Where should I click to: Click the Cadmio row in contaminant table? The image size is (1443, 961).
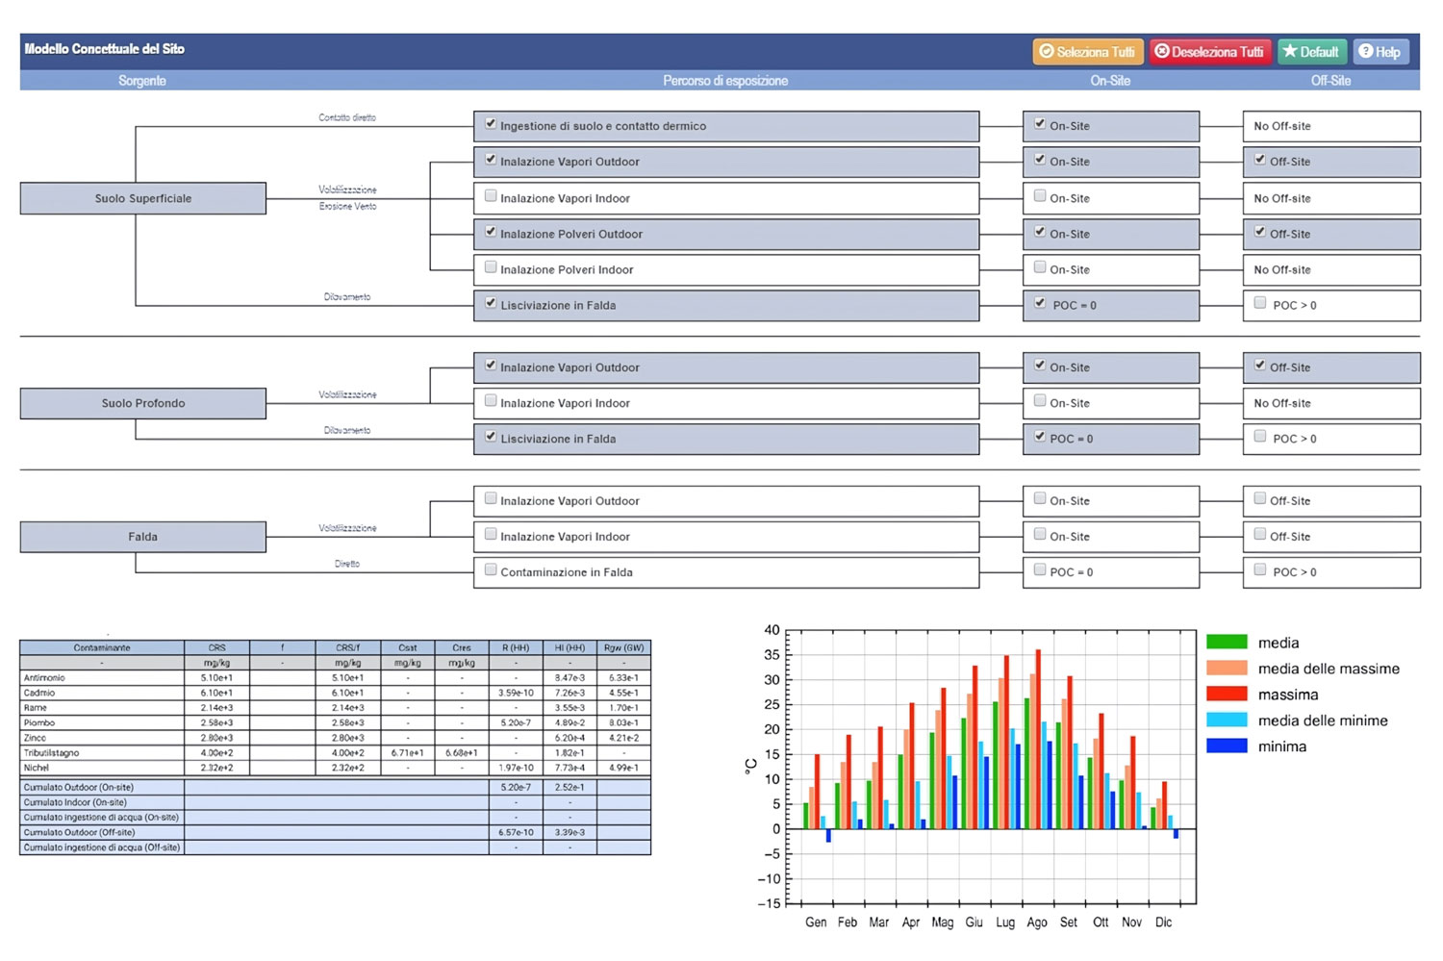(335, 693)
